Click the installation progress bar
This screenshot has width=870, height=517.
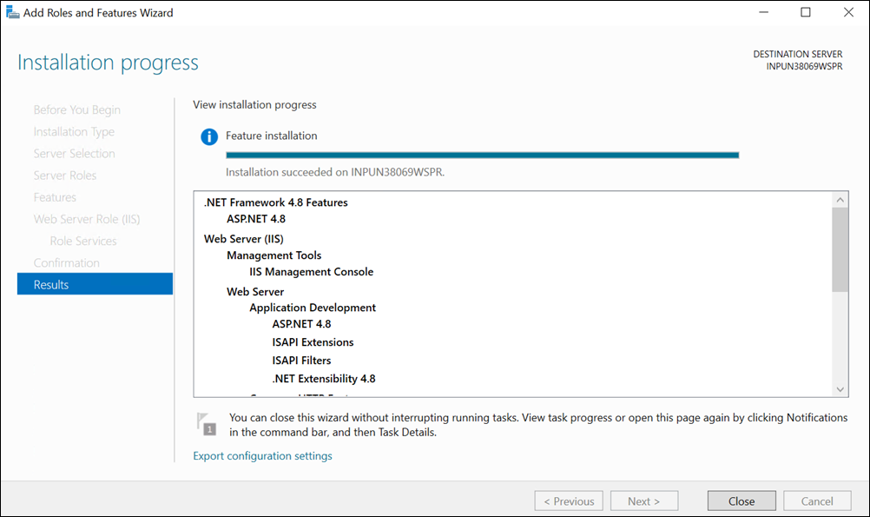(482, 155)
